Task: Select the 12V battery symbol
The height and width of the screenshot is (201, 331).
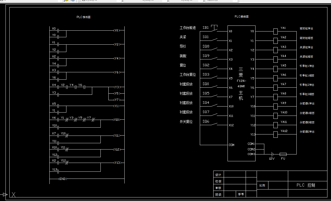Action: [272, 154]
